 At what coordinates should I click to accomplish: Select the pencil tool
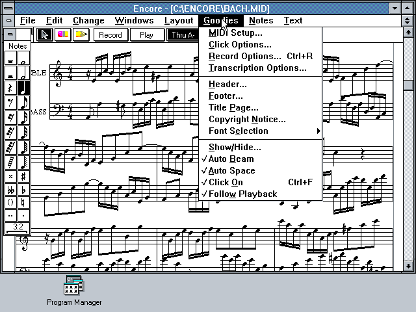81,34
